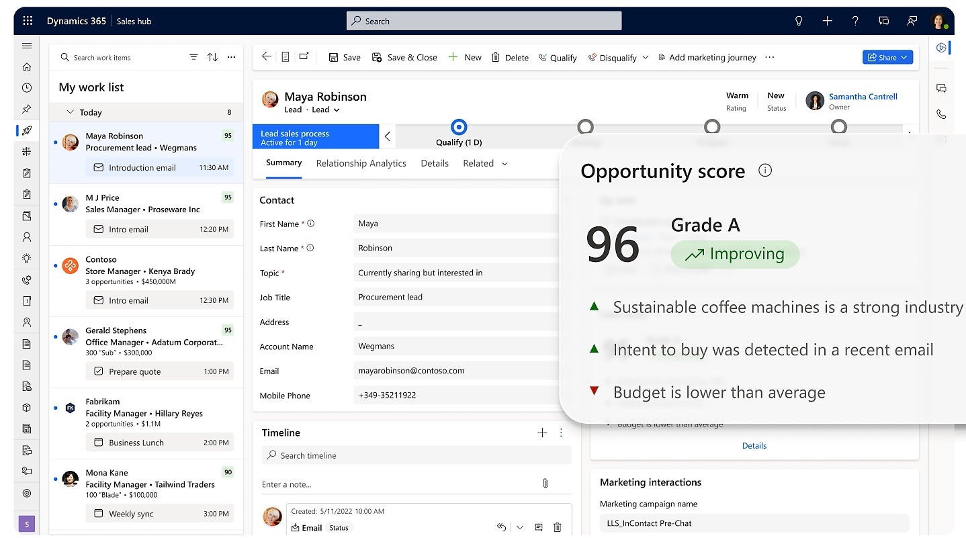Add a timeline record with the plus icon

(542, 433)
